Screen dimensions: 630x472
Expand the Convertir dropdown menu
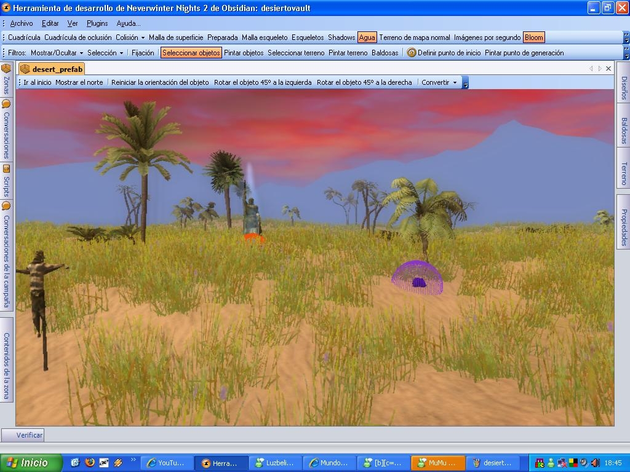coord(439,82)
